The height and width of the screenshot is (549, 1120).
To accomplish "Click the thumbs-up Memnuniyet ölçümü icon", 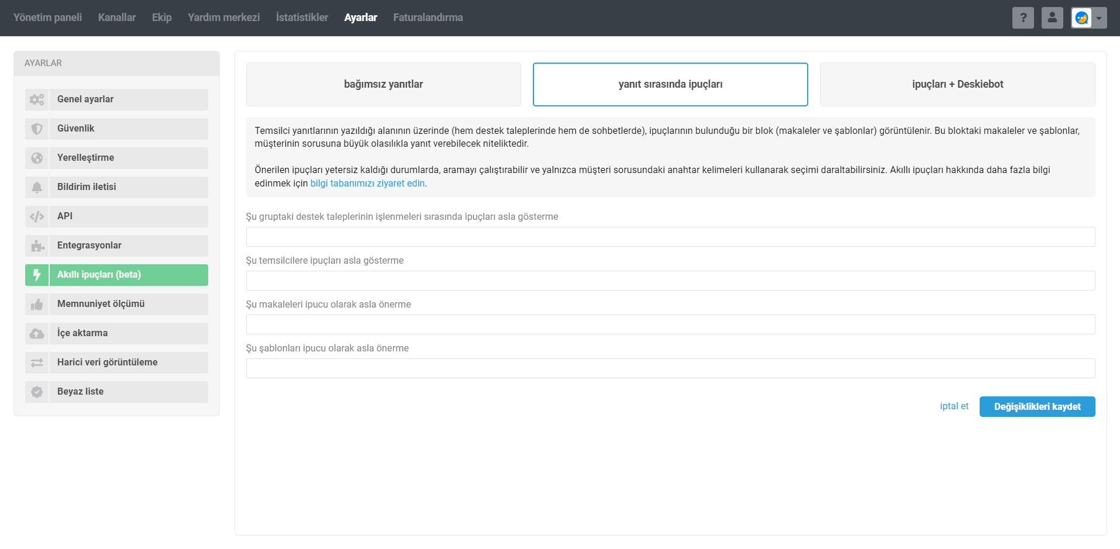I will coord(37,304).
